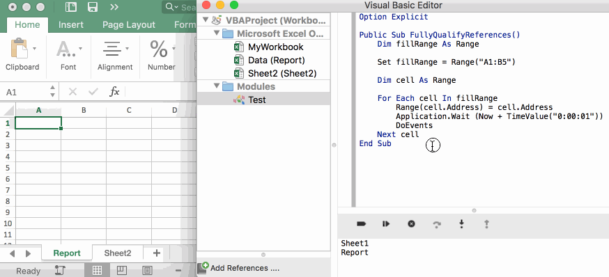
Task: Click the VBAProject root icon
Action: 217,20
